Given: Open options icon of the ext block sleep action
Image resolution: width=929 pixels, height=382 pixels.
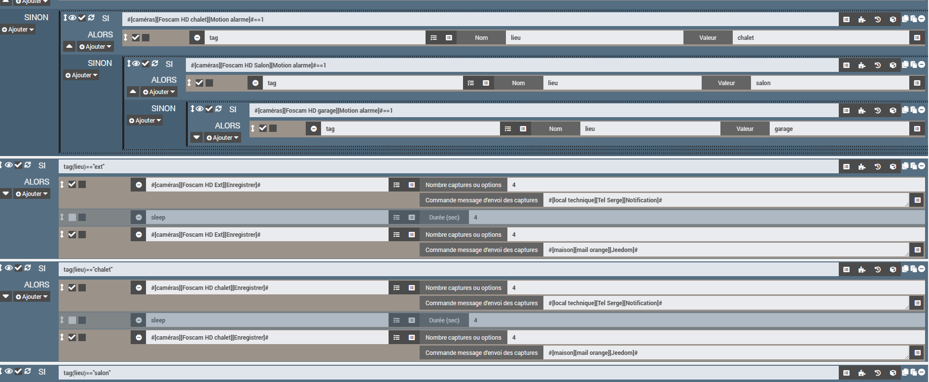Looking at the screenshot, I should click(x=396, y=217).
